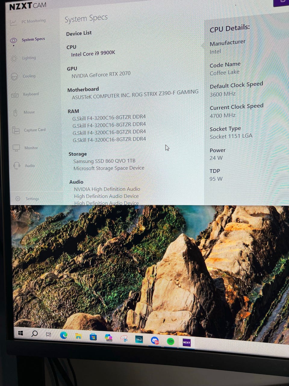Click the Cooling fan icon
The width and height of the screenshot is (289, 386).
pyautogui.click(x=14, y=77)
